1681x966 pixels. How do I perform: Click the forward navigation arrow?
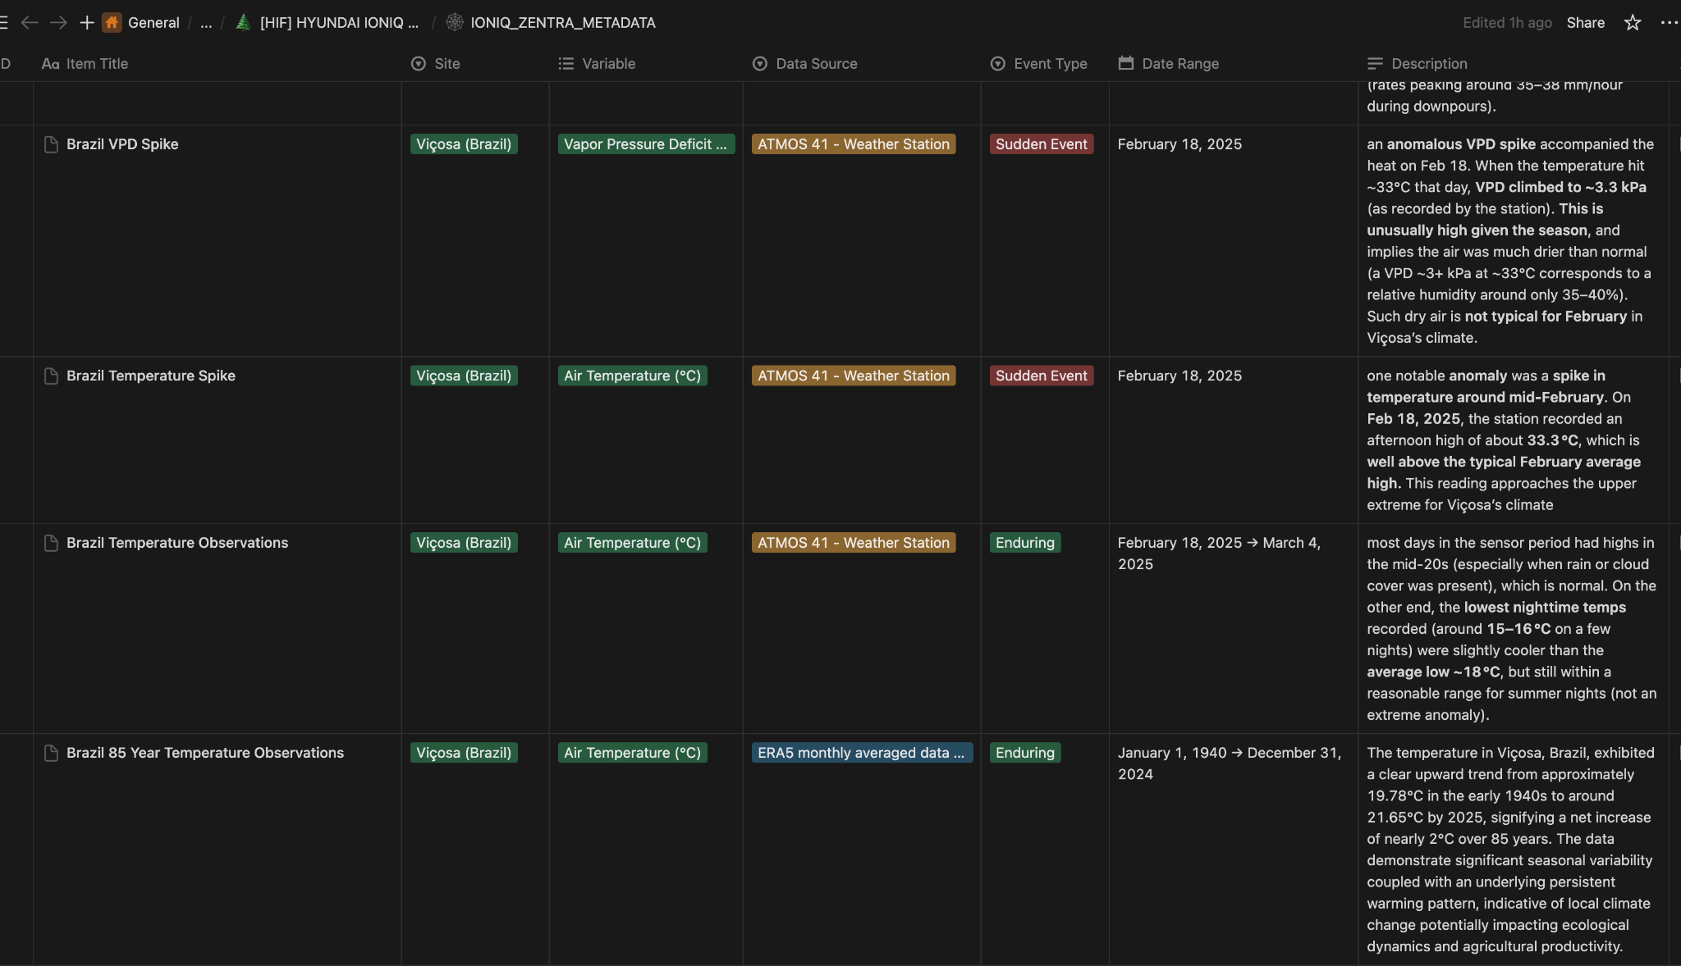(x=58, y=23)
